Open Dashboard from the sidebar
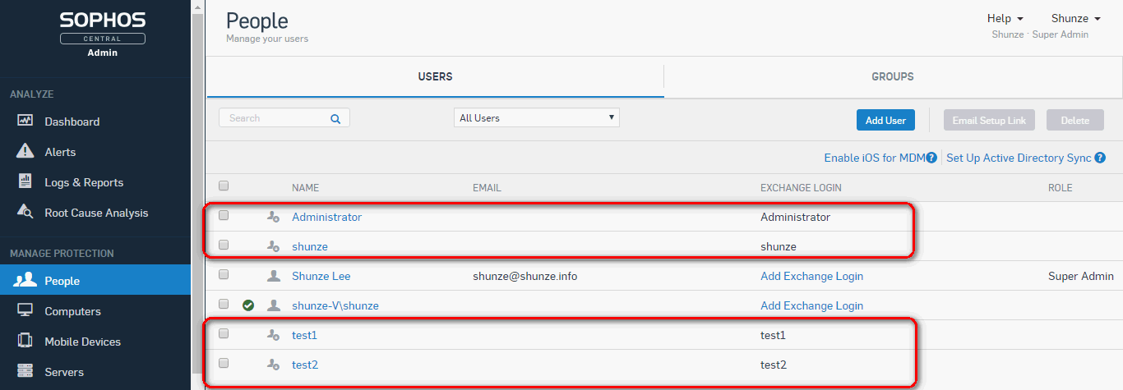1123x390 pixels. 72,122
